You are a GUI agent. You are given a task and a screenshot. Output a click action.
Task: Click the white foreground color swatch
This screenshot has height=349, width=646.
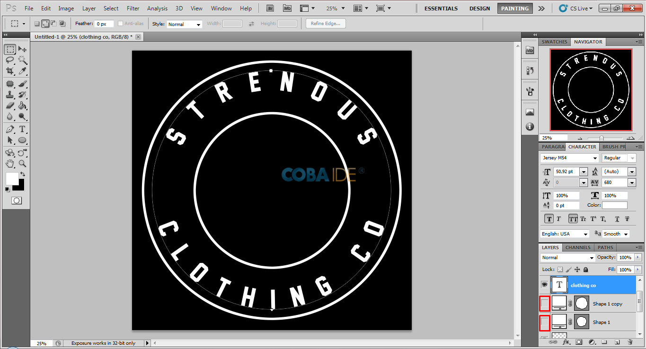tap(12, 179)
